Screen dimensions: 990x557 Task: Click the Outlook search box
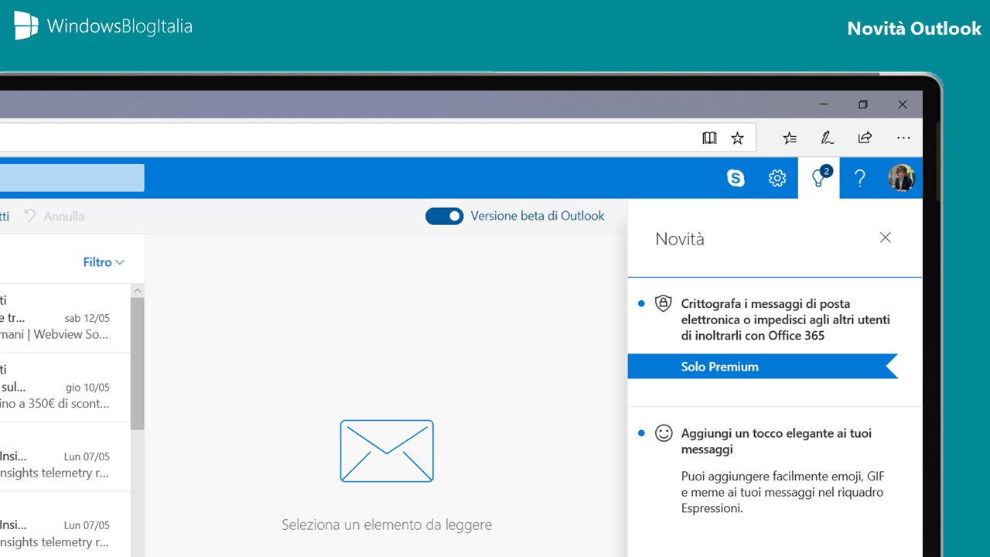(72, 178)
